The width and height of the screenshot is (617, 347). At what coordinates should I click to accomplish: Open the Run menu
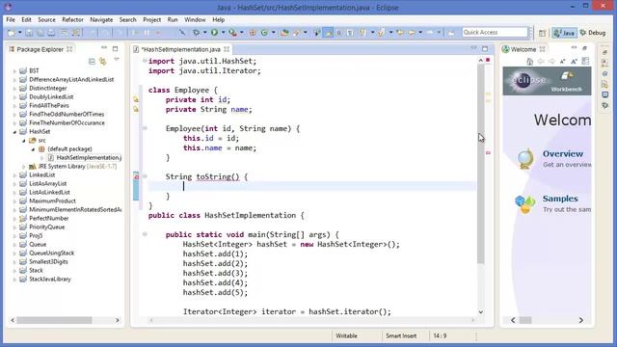173,19
